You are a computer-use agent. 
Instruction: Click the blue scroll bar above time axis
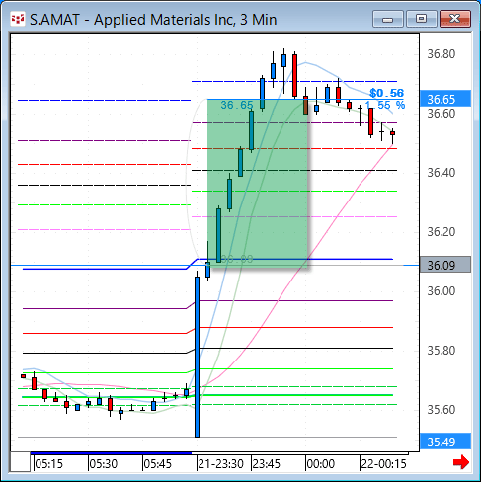coord(111,453)
